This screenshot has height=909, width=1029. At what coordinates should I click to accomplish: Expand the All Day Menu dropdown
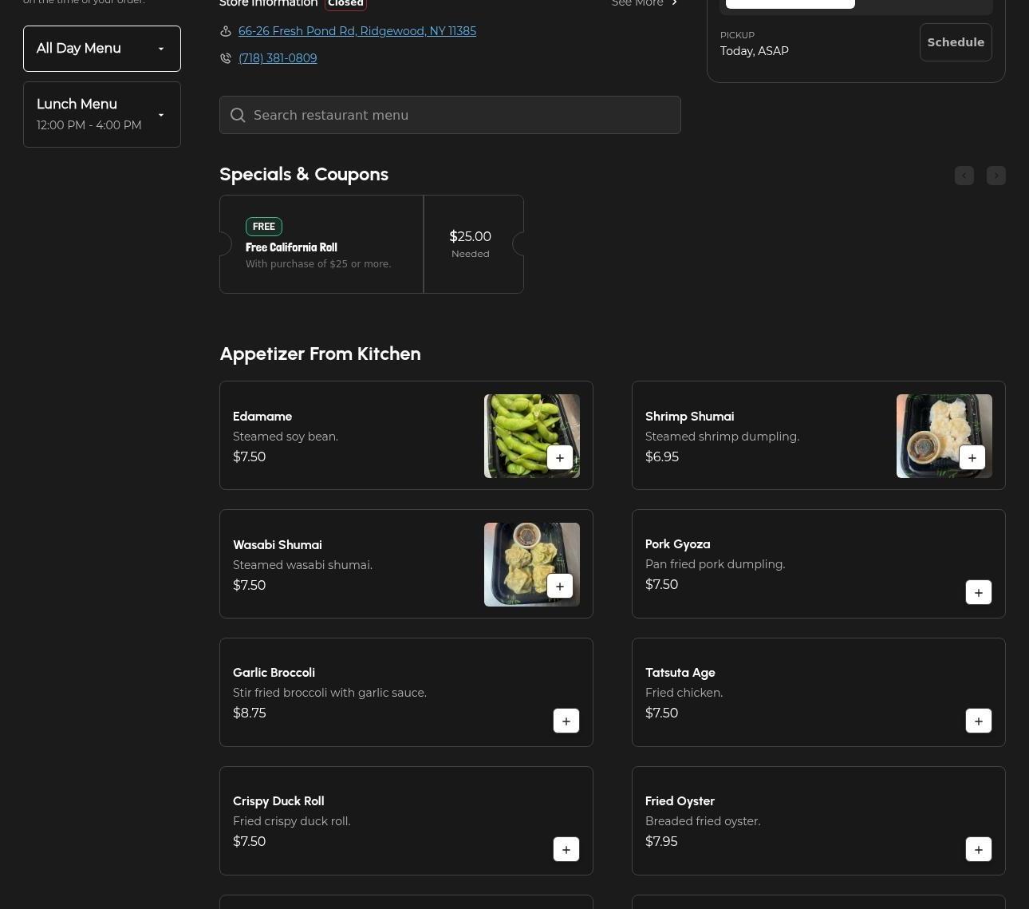102,49
